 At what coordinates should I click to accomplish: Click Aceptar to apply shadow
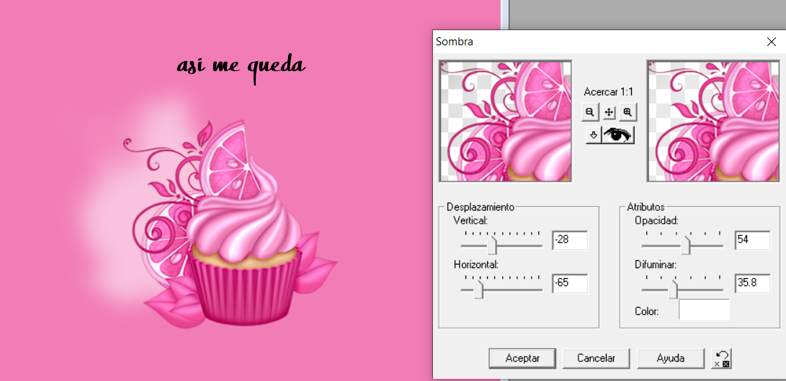[x=522, y=359]
